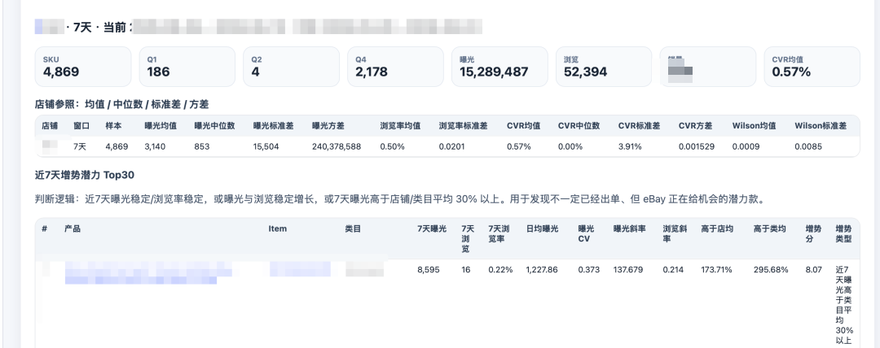The image size is (880, 348).
Task: Click the 0.0085 Wilson deviation value
Action: [808, 147]
